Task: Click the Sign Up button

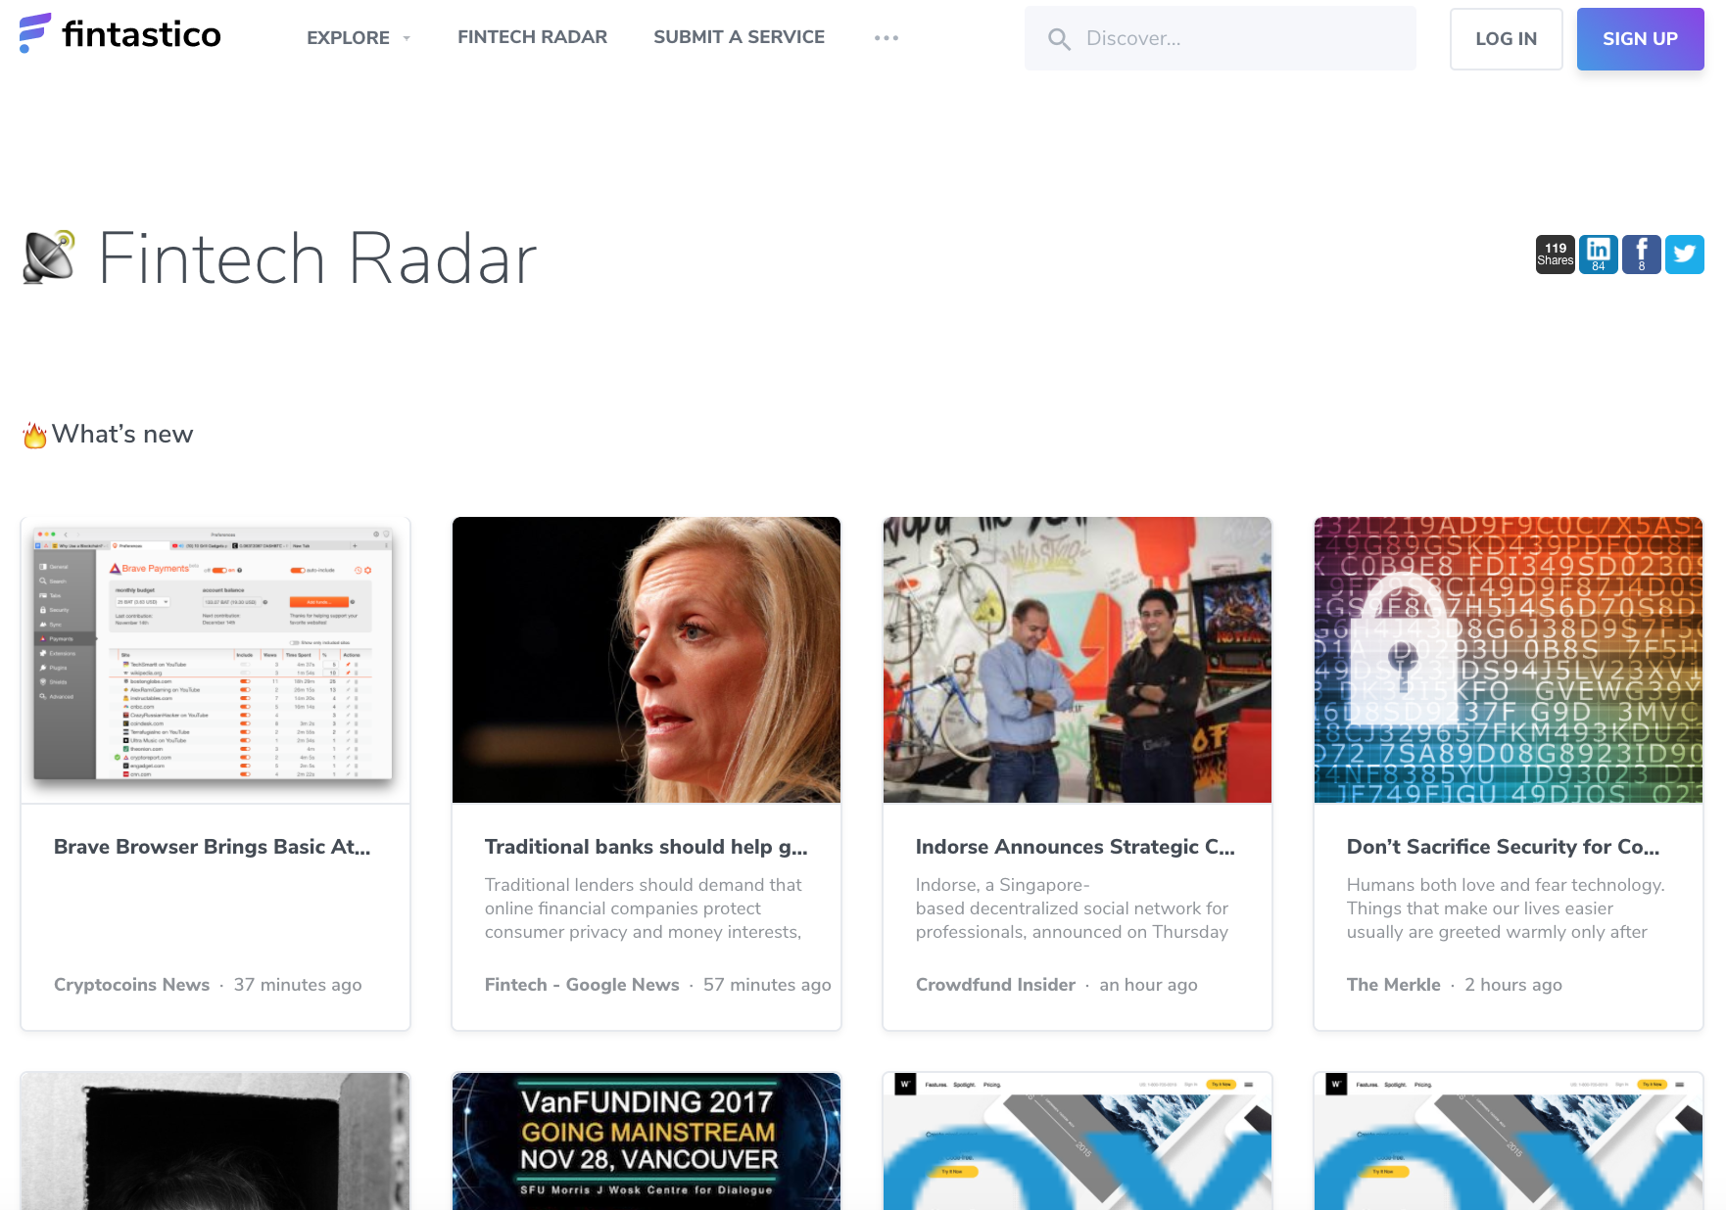Action: tap(1641, 39)
